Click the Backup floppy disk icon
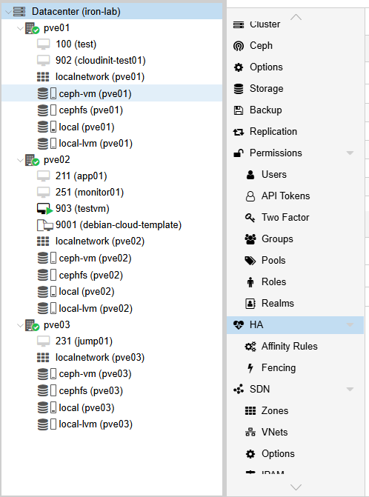This screenshot has width=369, height=497. pyautogui.click(x=239, y=110)
